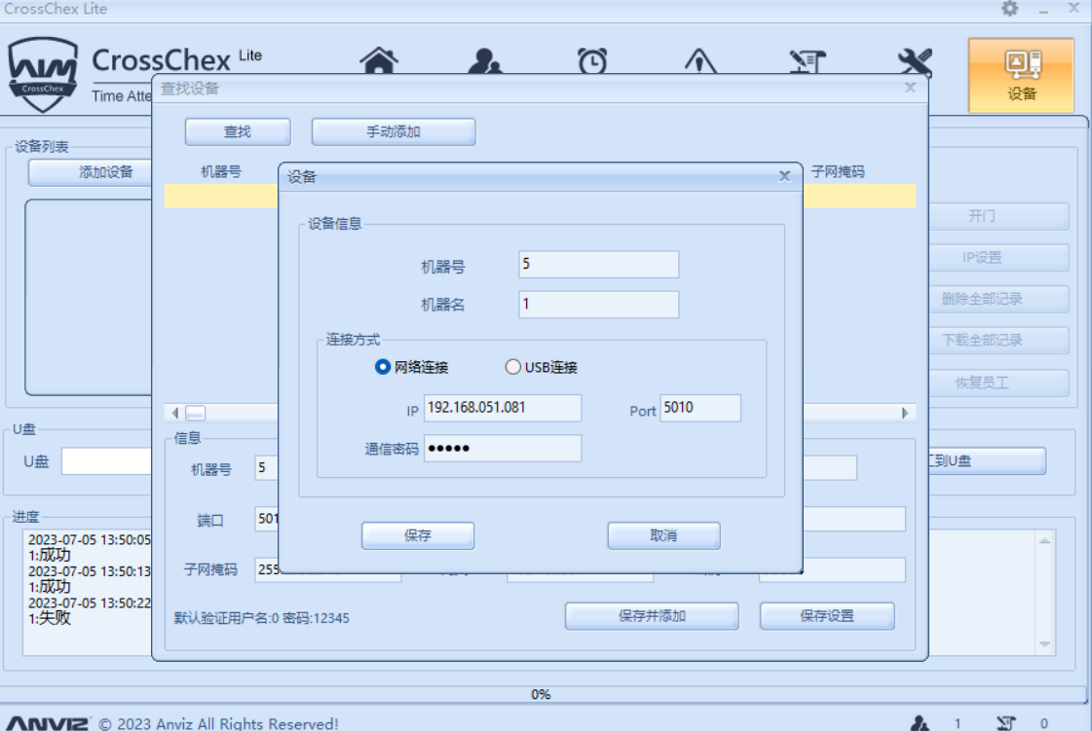Click the user count icon in status bar
The height and width of the screenshot is (731, 1092).
click(x=920, y=723)
